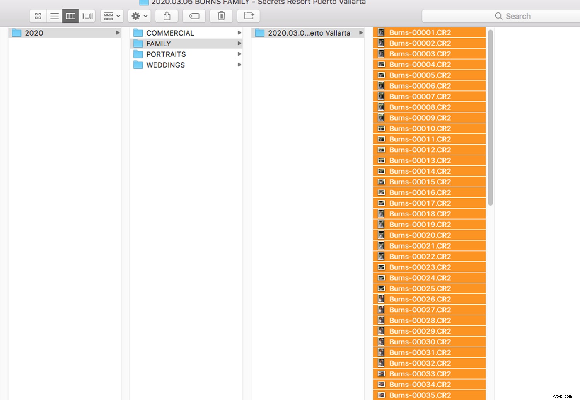The image size is (580, 400).
Task: Open the Share menu
Action: 166,16
